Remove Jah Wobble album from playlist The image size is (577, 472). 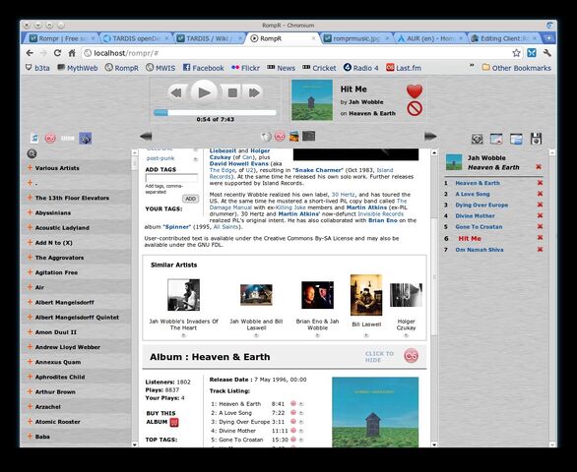coord(539,167)
